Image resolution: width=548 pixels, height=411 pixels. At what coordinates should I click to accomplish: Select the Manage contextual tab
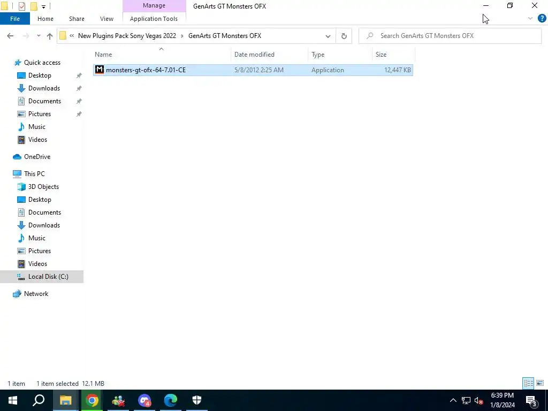[154, 5]
